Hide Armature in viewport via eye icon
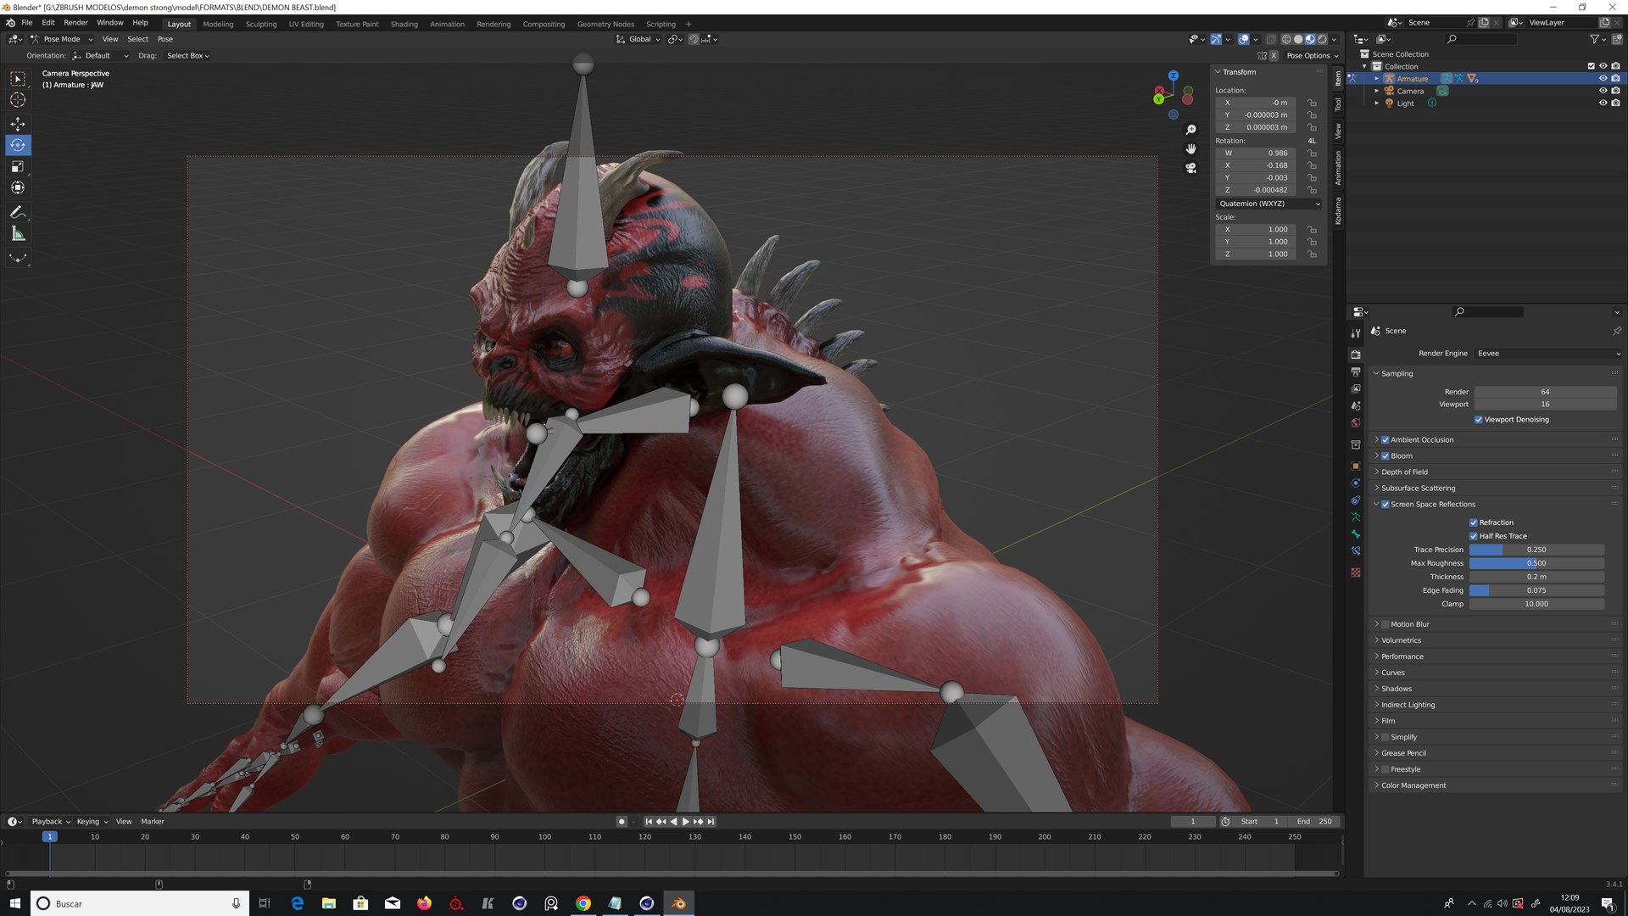Viewport: 1628px width, 916px height. click(1603, 78)
